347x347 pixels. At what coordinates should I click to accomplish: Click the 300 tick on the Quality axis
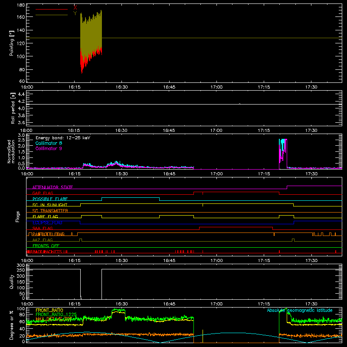pos(21,265)
